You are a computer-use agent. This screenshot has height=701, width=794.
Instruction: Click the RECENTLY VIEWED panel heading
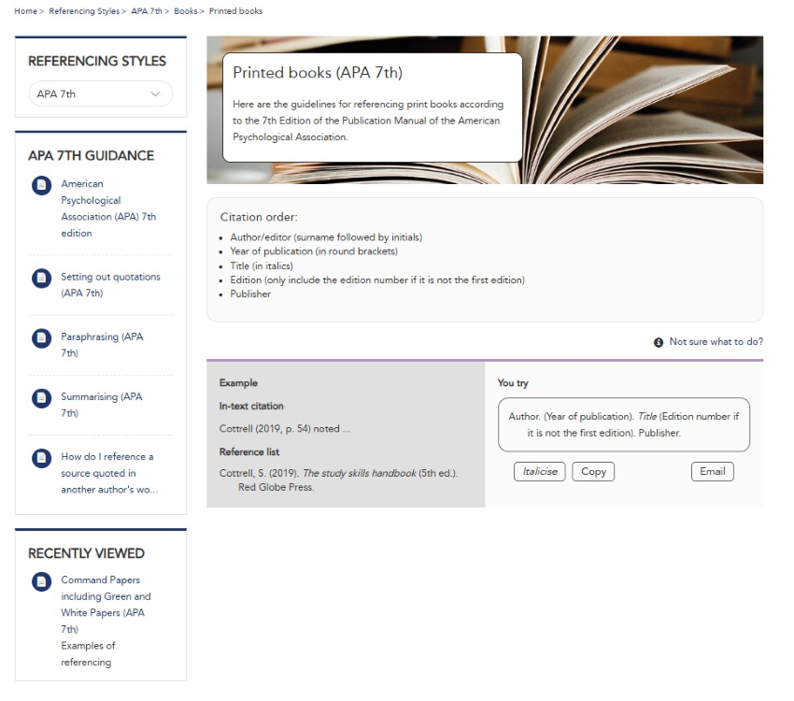pos(86,553)
